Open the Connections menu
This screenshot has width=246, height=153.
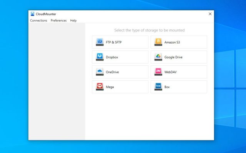pos(38,20)
